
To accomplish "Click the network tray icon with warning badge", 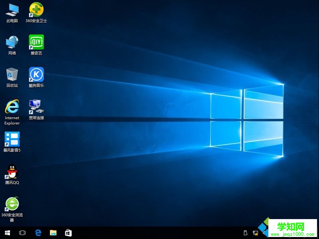I will click(256, 233).
